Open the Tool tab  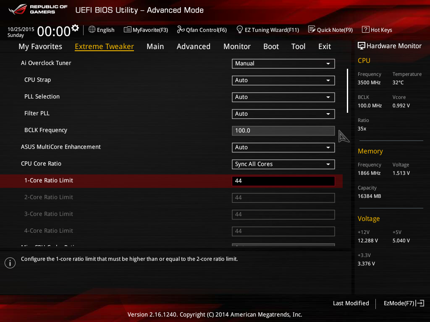pyautogui.click(x=298, y=47)
